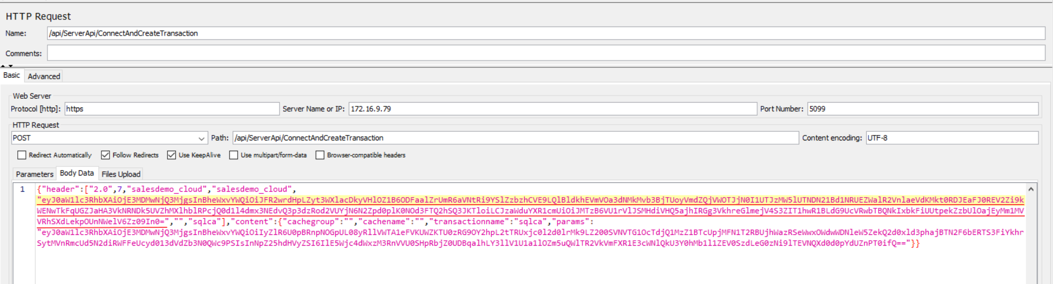The width and height of the screenshot is (1053, 284).
Task: Disable Use KeepAlive checkbox
Action: [x=172, y=155]
